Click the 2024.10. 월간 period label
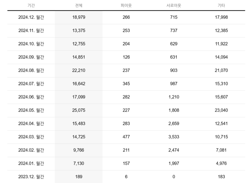251x183 pixels. pyautogui.click(x=31, y=44)
